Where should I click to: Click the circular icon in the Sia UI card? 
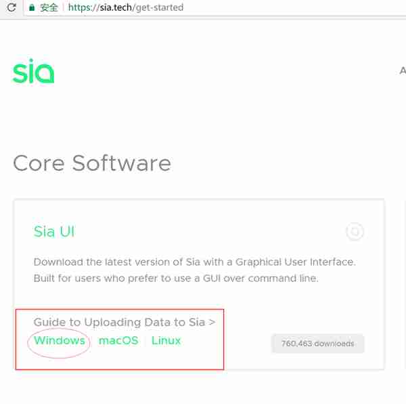click(x=355, y=232)
